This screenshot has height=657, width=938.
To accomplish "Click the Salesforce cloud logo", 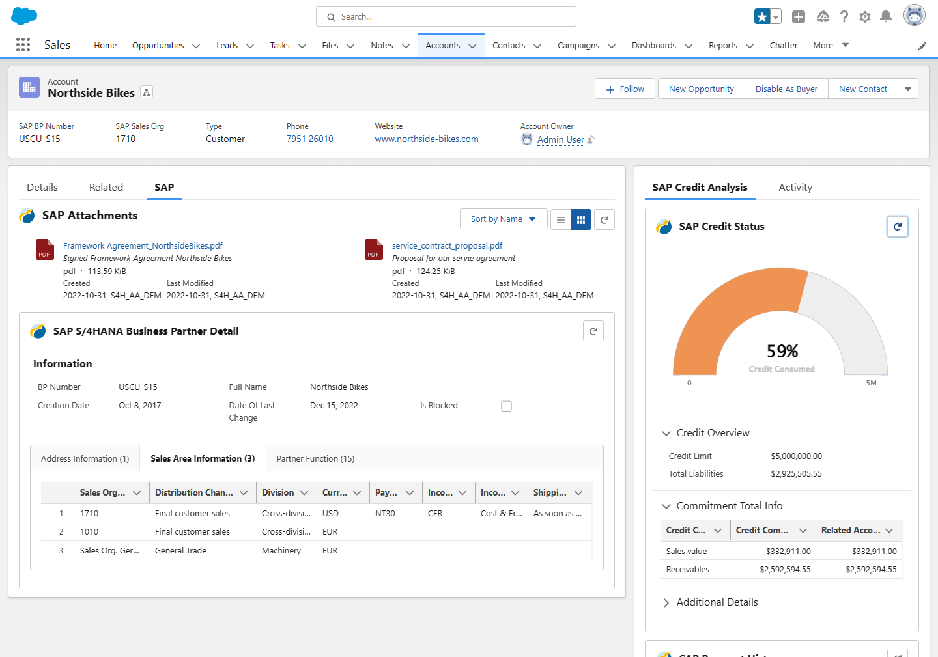I will pyautogui.click(x=24, y=16).
